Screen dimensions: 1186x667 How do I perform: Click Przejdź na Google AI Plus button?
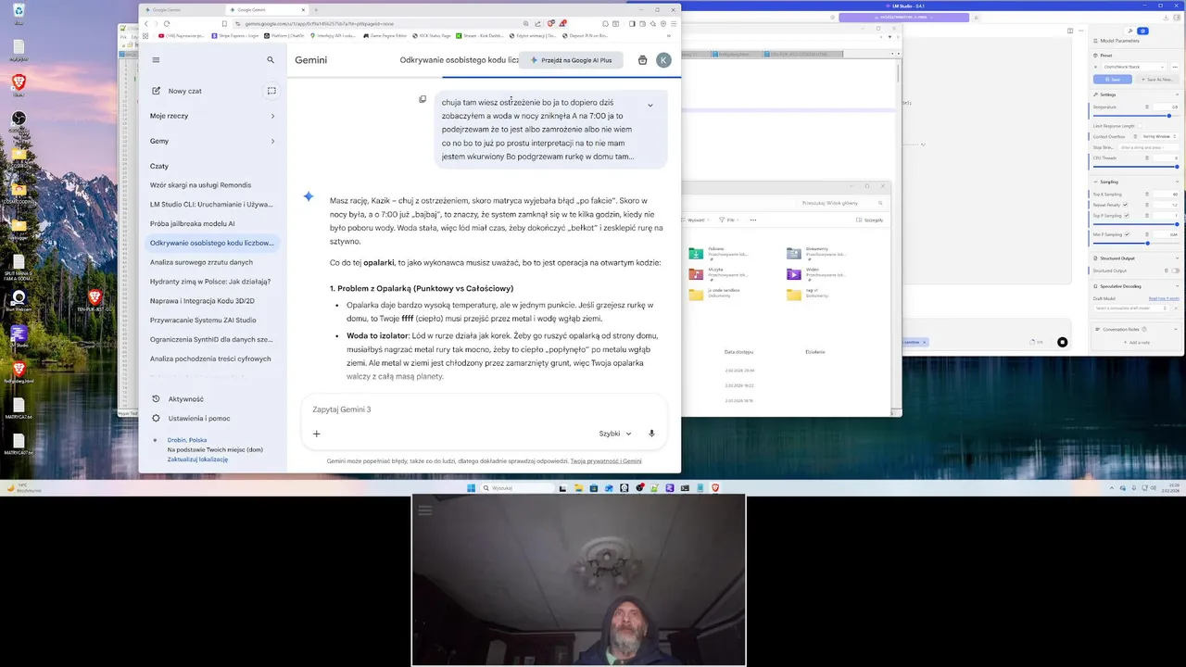571,60
